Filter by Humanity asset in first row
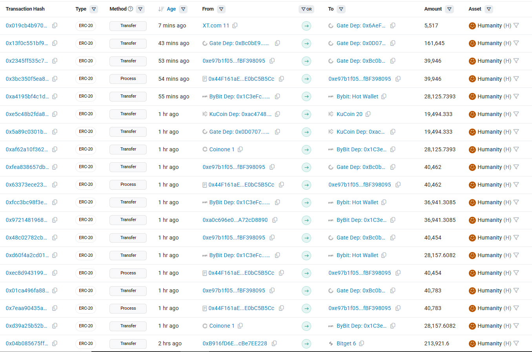The height and width of the screenshot is (352, 532). click(516, 25)
